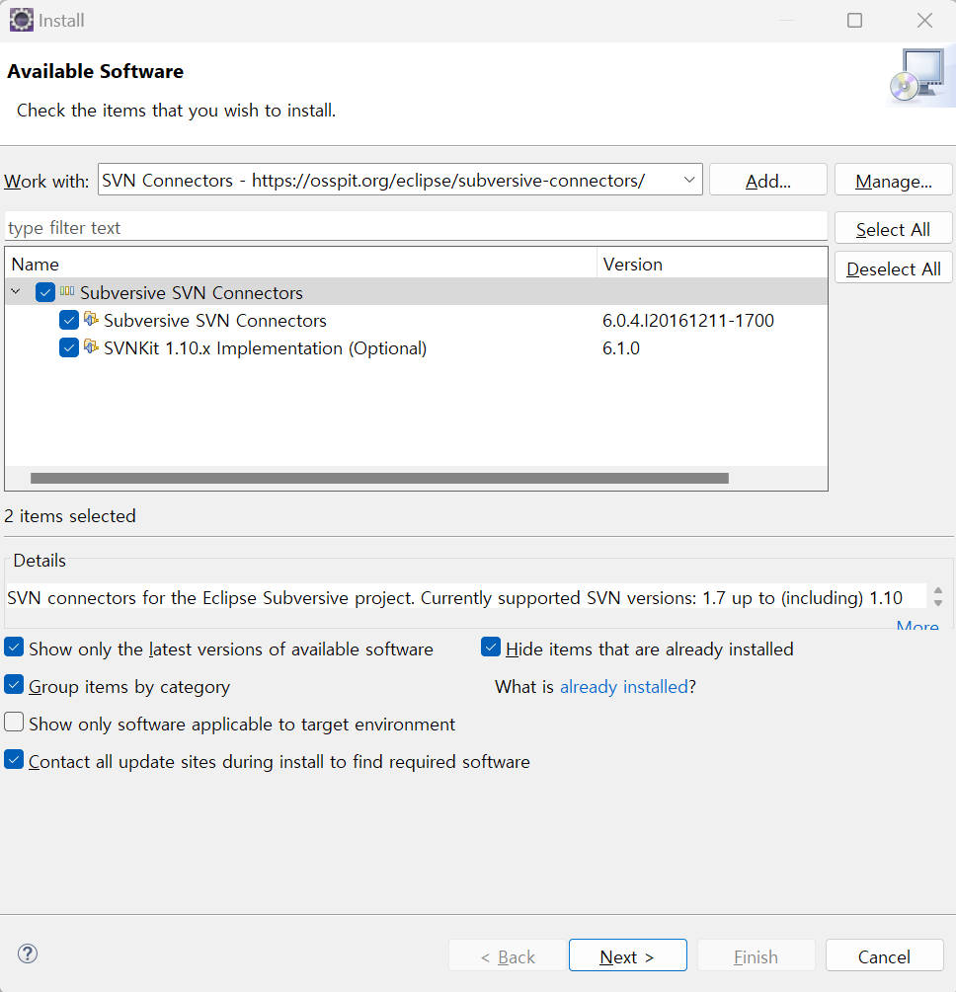Image resolution: width=956 pixels, height=992 pixels.
Task: Open the Work with site dropdown
Action: (688, 180)
